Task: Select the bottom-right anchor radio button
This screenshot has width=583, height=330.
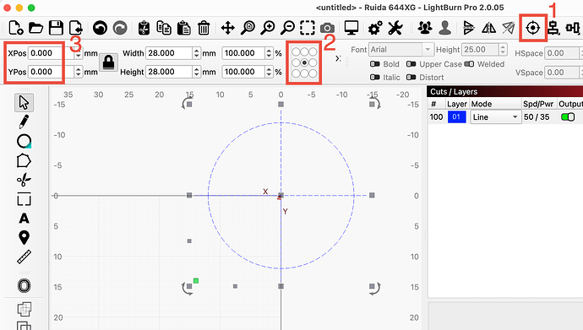Action: point(313,73)
